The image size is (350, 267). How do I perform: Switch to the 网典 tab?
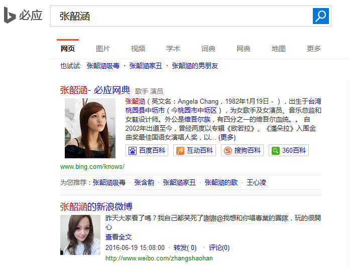click(244, 49)
